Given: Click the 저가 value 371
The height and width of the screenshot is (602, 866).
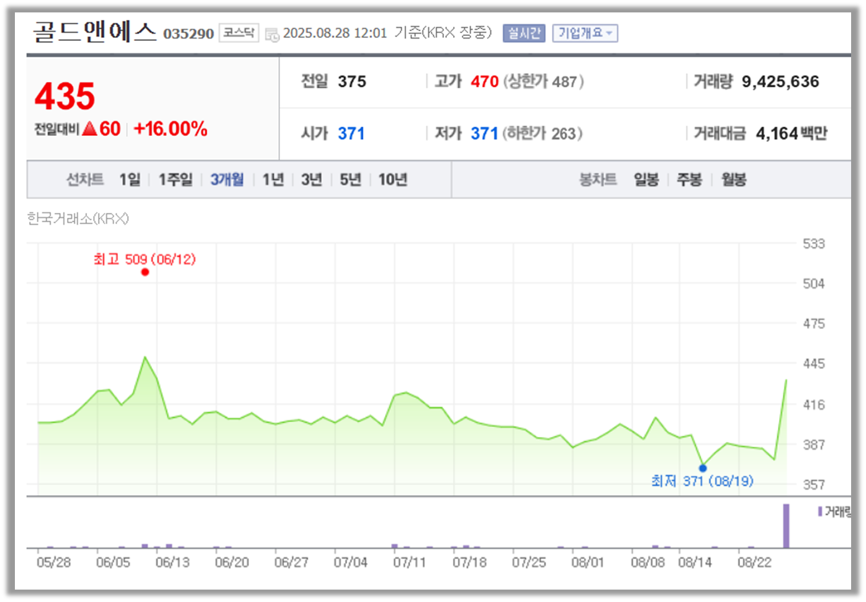Looking at the screenshot, I should tap(484, 133).
